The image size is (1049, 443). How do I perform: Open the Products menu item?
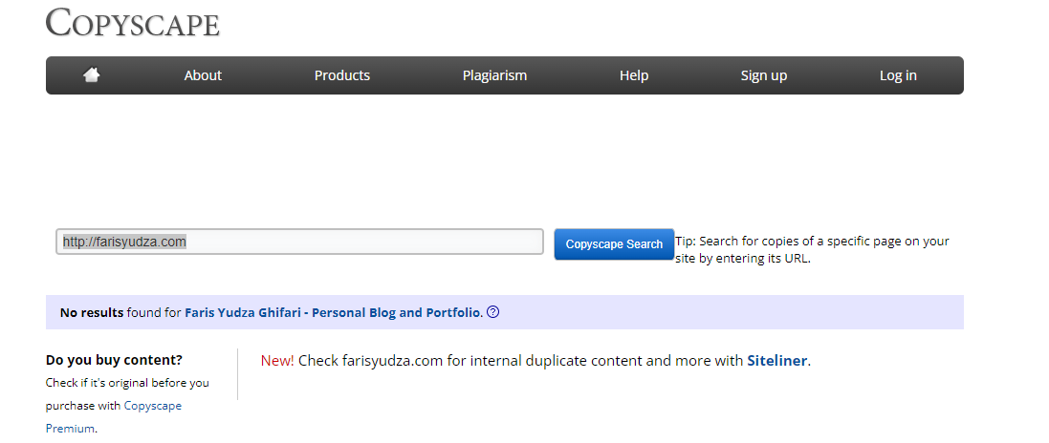click(x=342, y=75)
